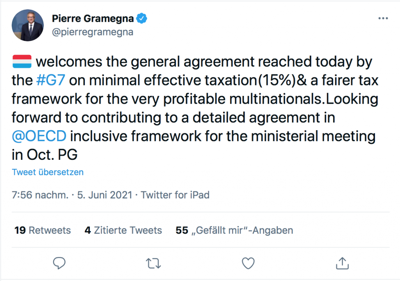
Task: Click the blue verified badge
Action: [141, 18]
